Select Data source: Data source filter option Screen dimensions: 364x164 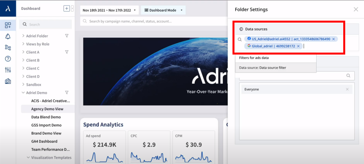click(276, 68)
